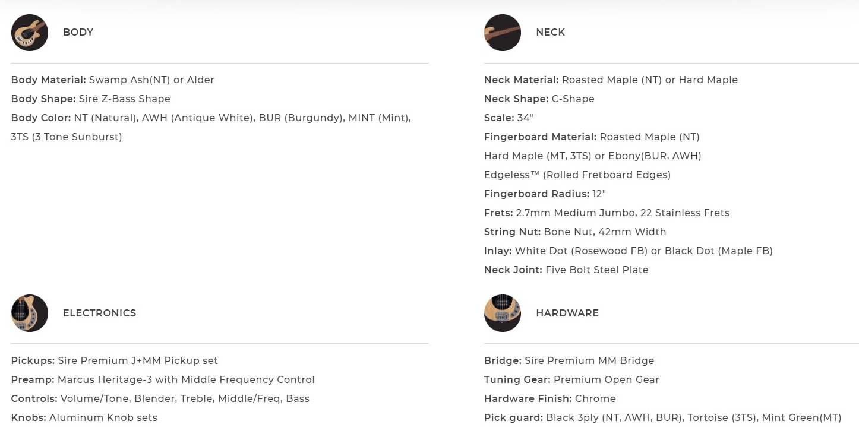Viewport: 859px width, 434px height.
Task: Click the Pickups specification line
Action: click(x=115, y=360)
